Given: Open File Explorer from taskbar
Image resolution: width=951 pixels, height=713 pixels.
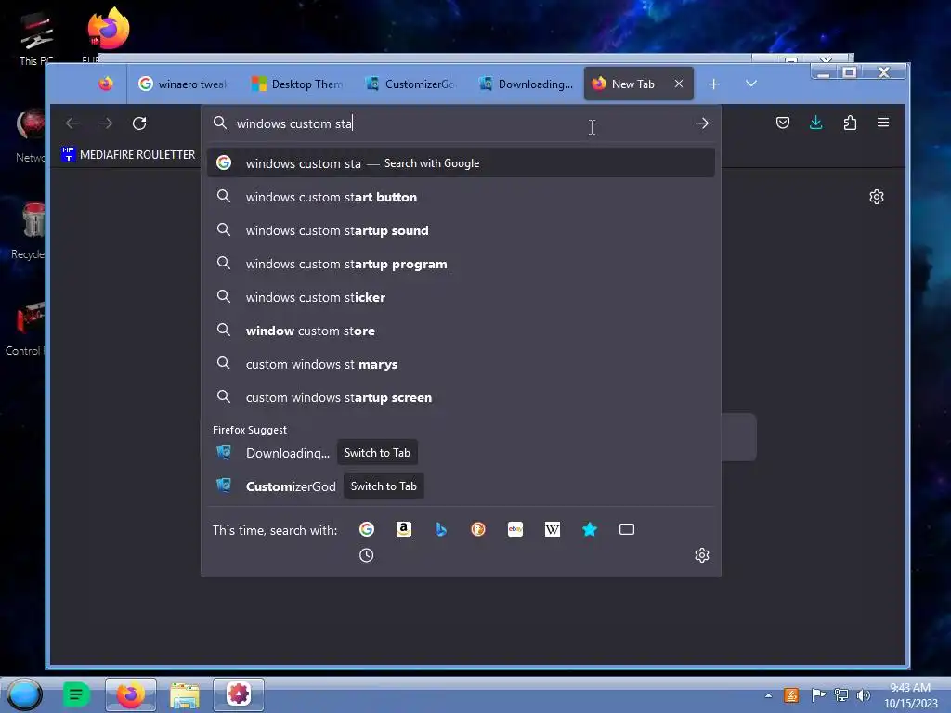Looking at the screenshot, I should 185,694.
